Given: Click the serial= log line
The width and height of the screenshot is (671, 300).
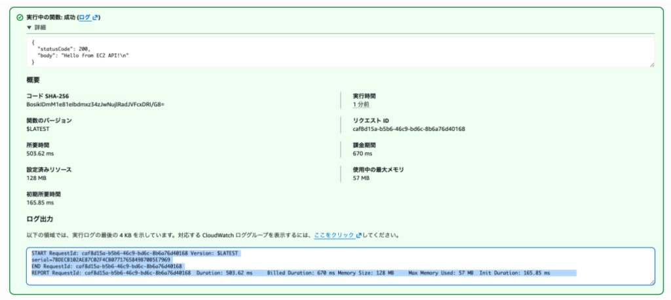Looking at the screenshot, I should pos(101,260).
